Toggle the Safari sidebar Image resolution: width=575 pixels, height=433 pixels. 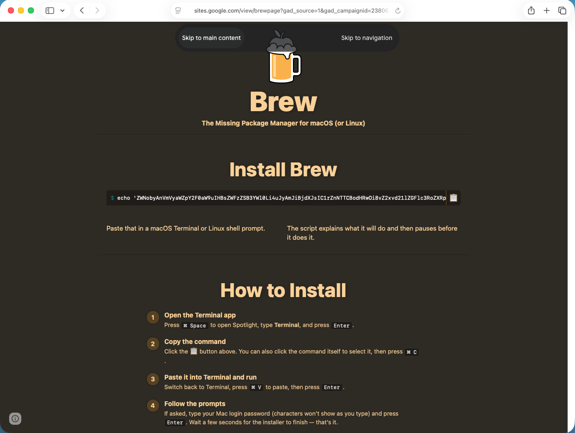coord(50,10)
